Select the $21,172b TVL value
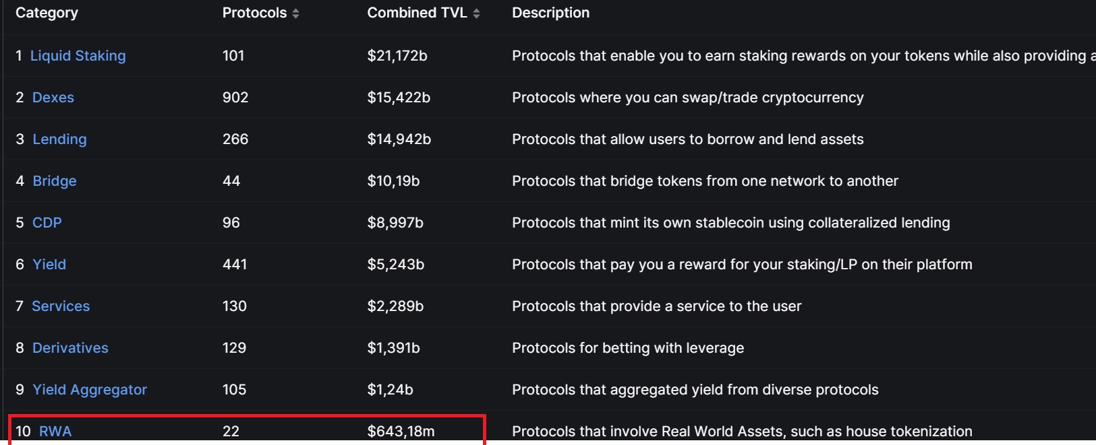The image size is (1096, 445). pos(397,56)
